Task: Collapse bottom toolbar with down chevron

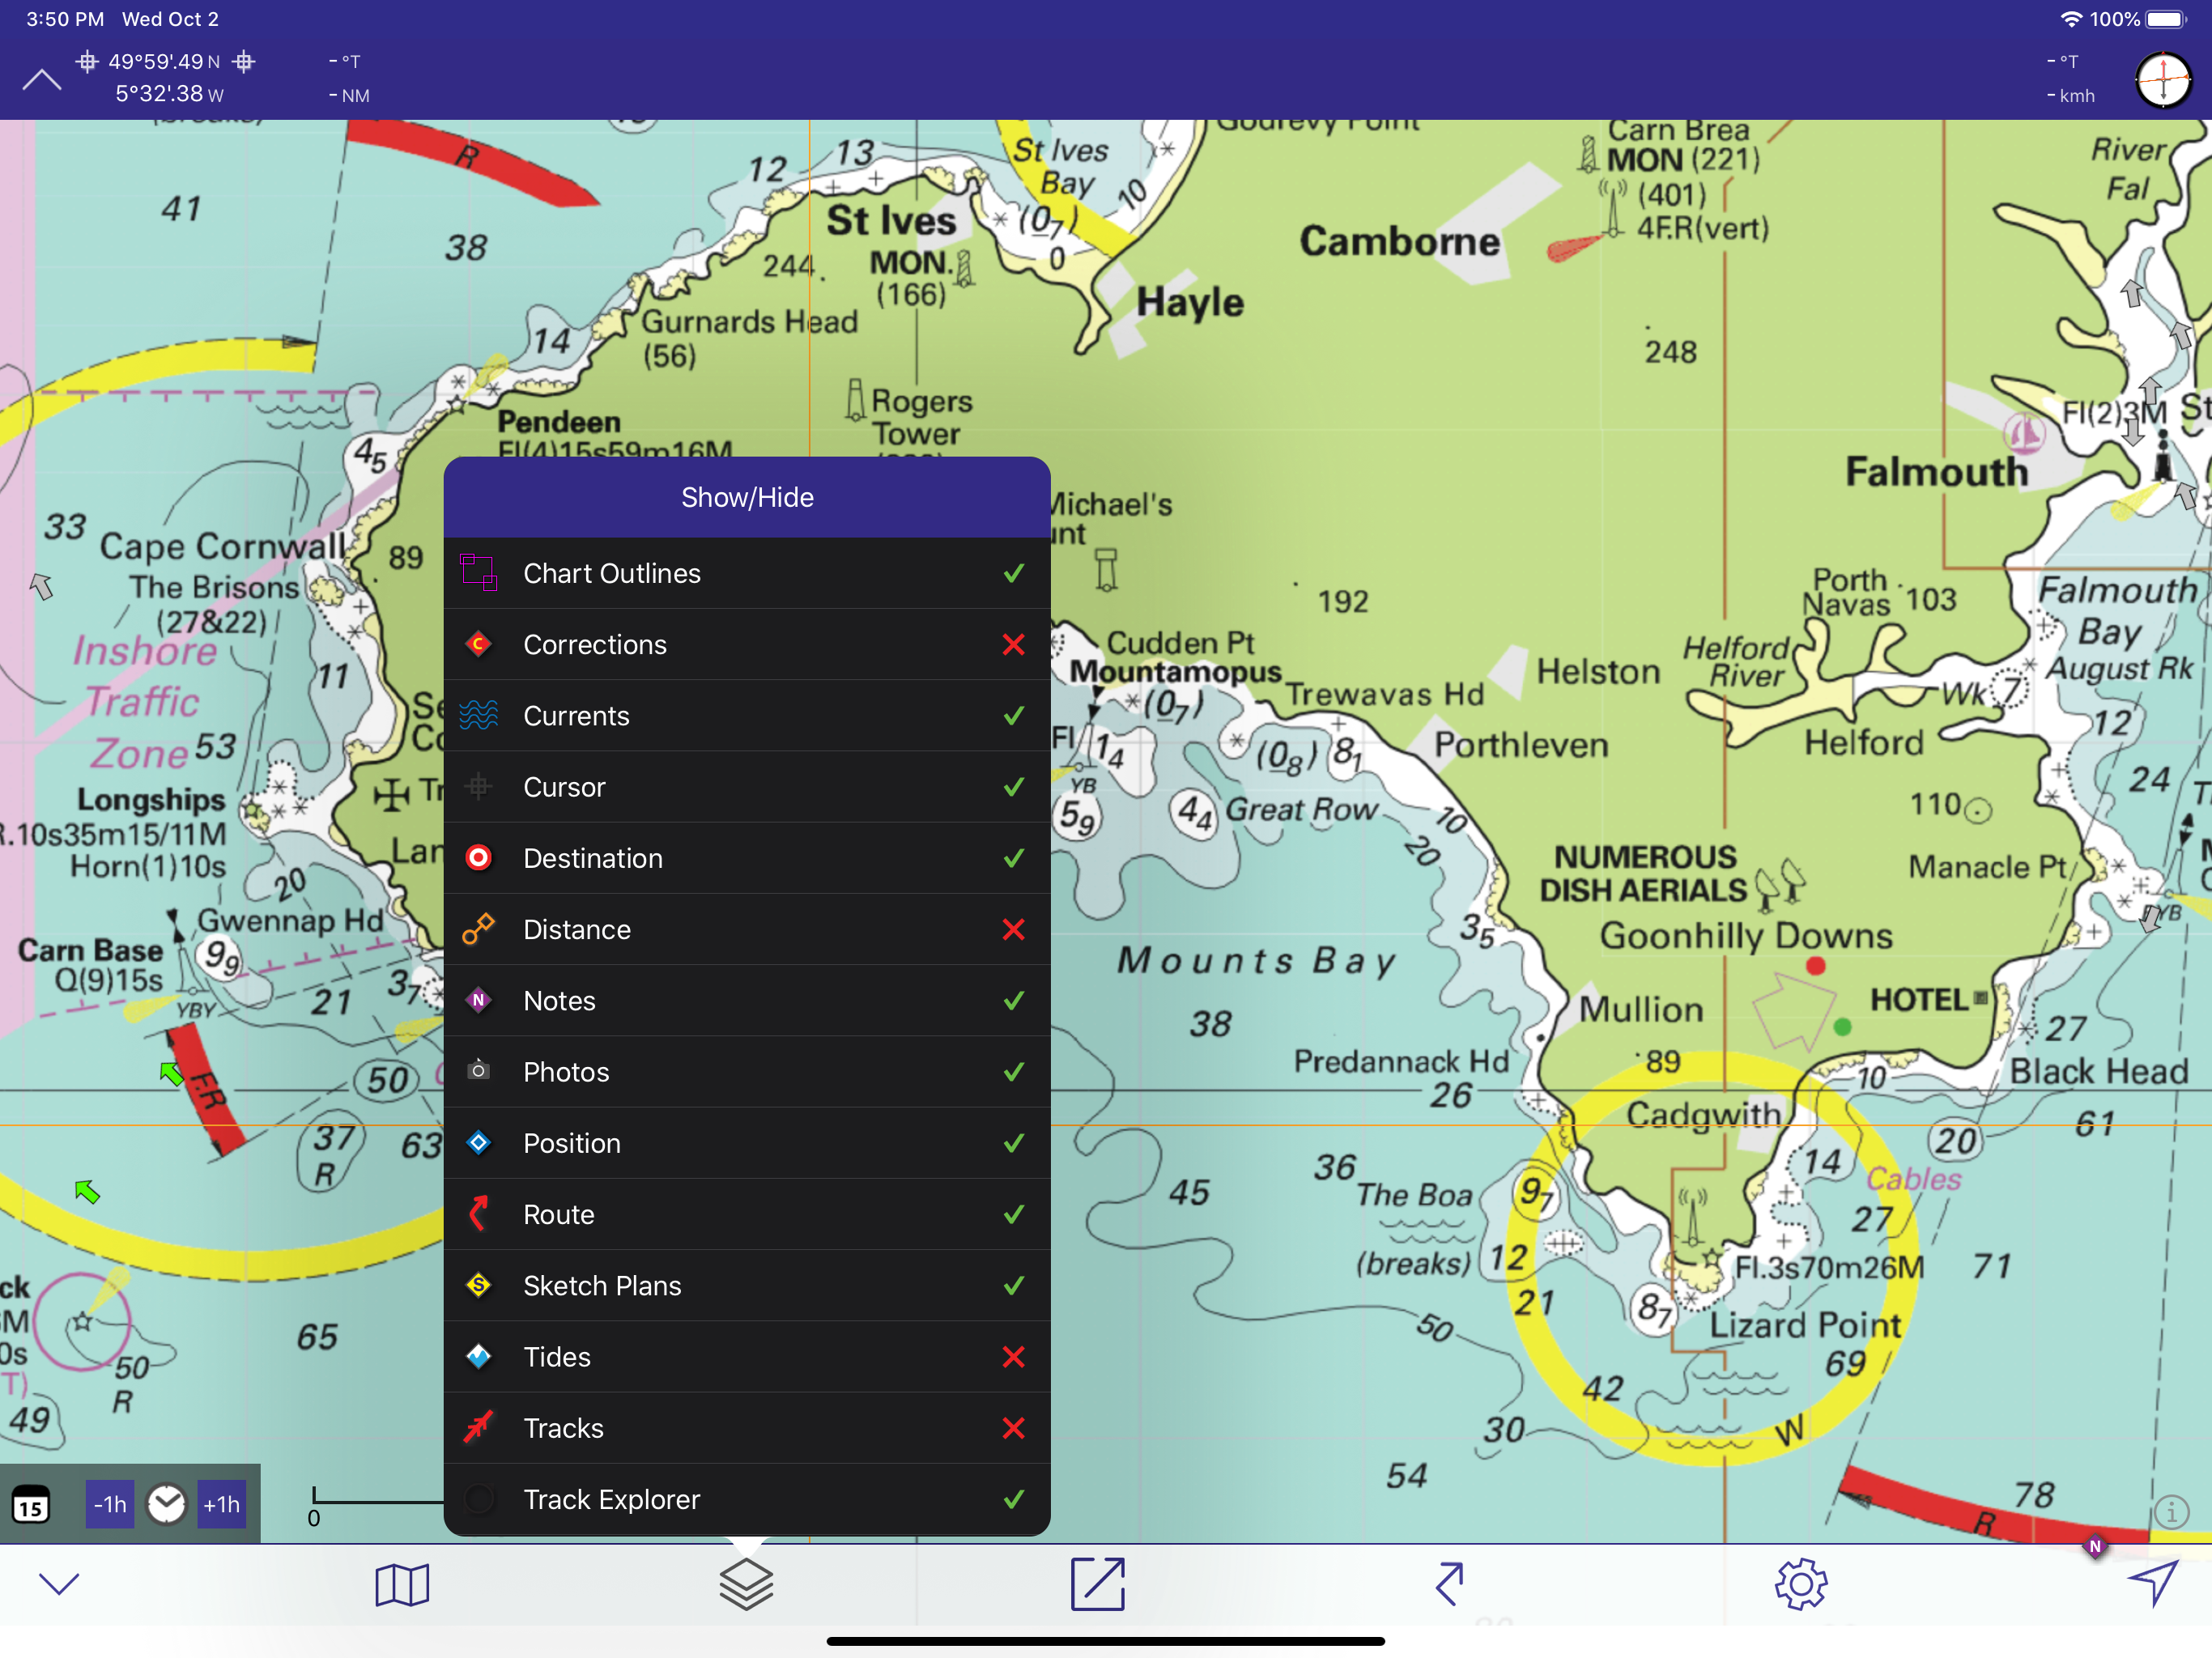Action: point(59,1584)
